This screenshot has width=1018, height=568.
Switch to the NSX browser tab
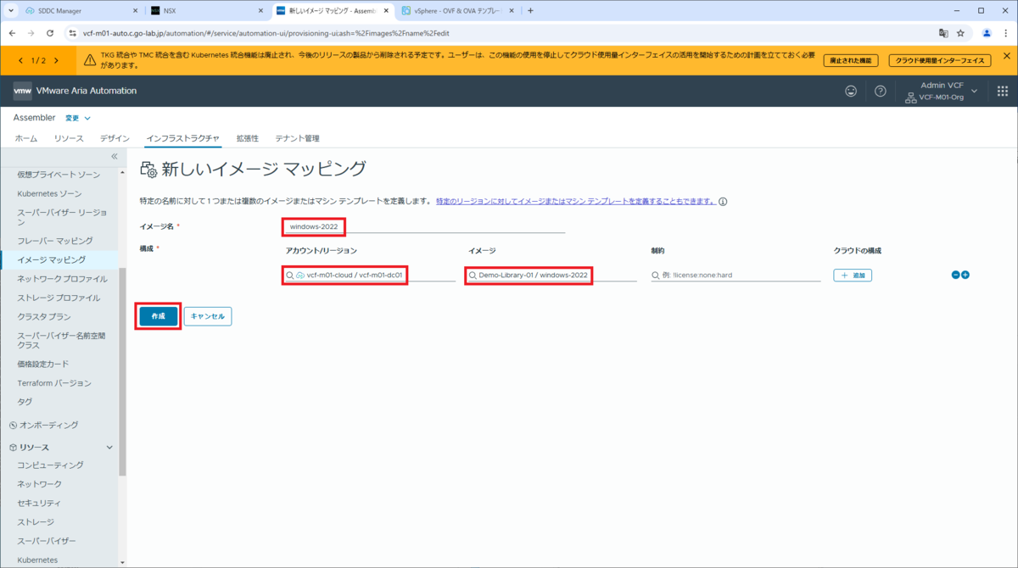click(207, 11)
